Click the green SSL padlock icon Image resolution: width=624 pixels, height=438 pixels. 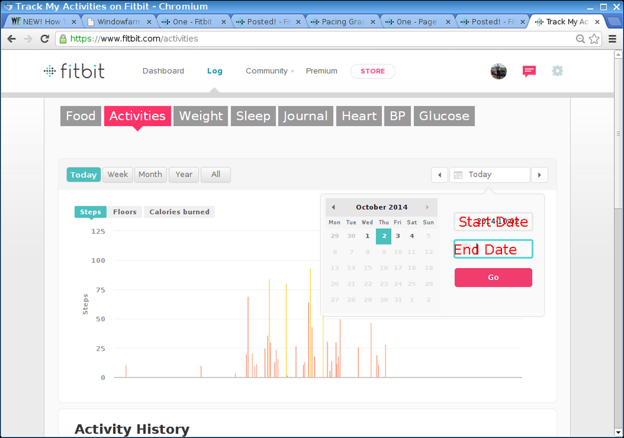[x=63, y=39]
